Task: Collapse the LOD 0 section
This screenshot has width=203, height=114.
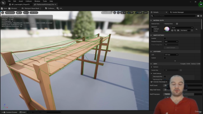Action: (151, 64)
